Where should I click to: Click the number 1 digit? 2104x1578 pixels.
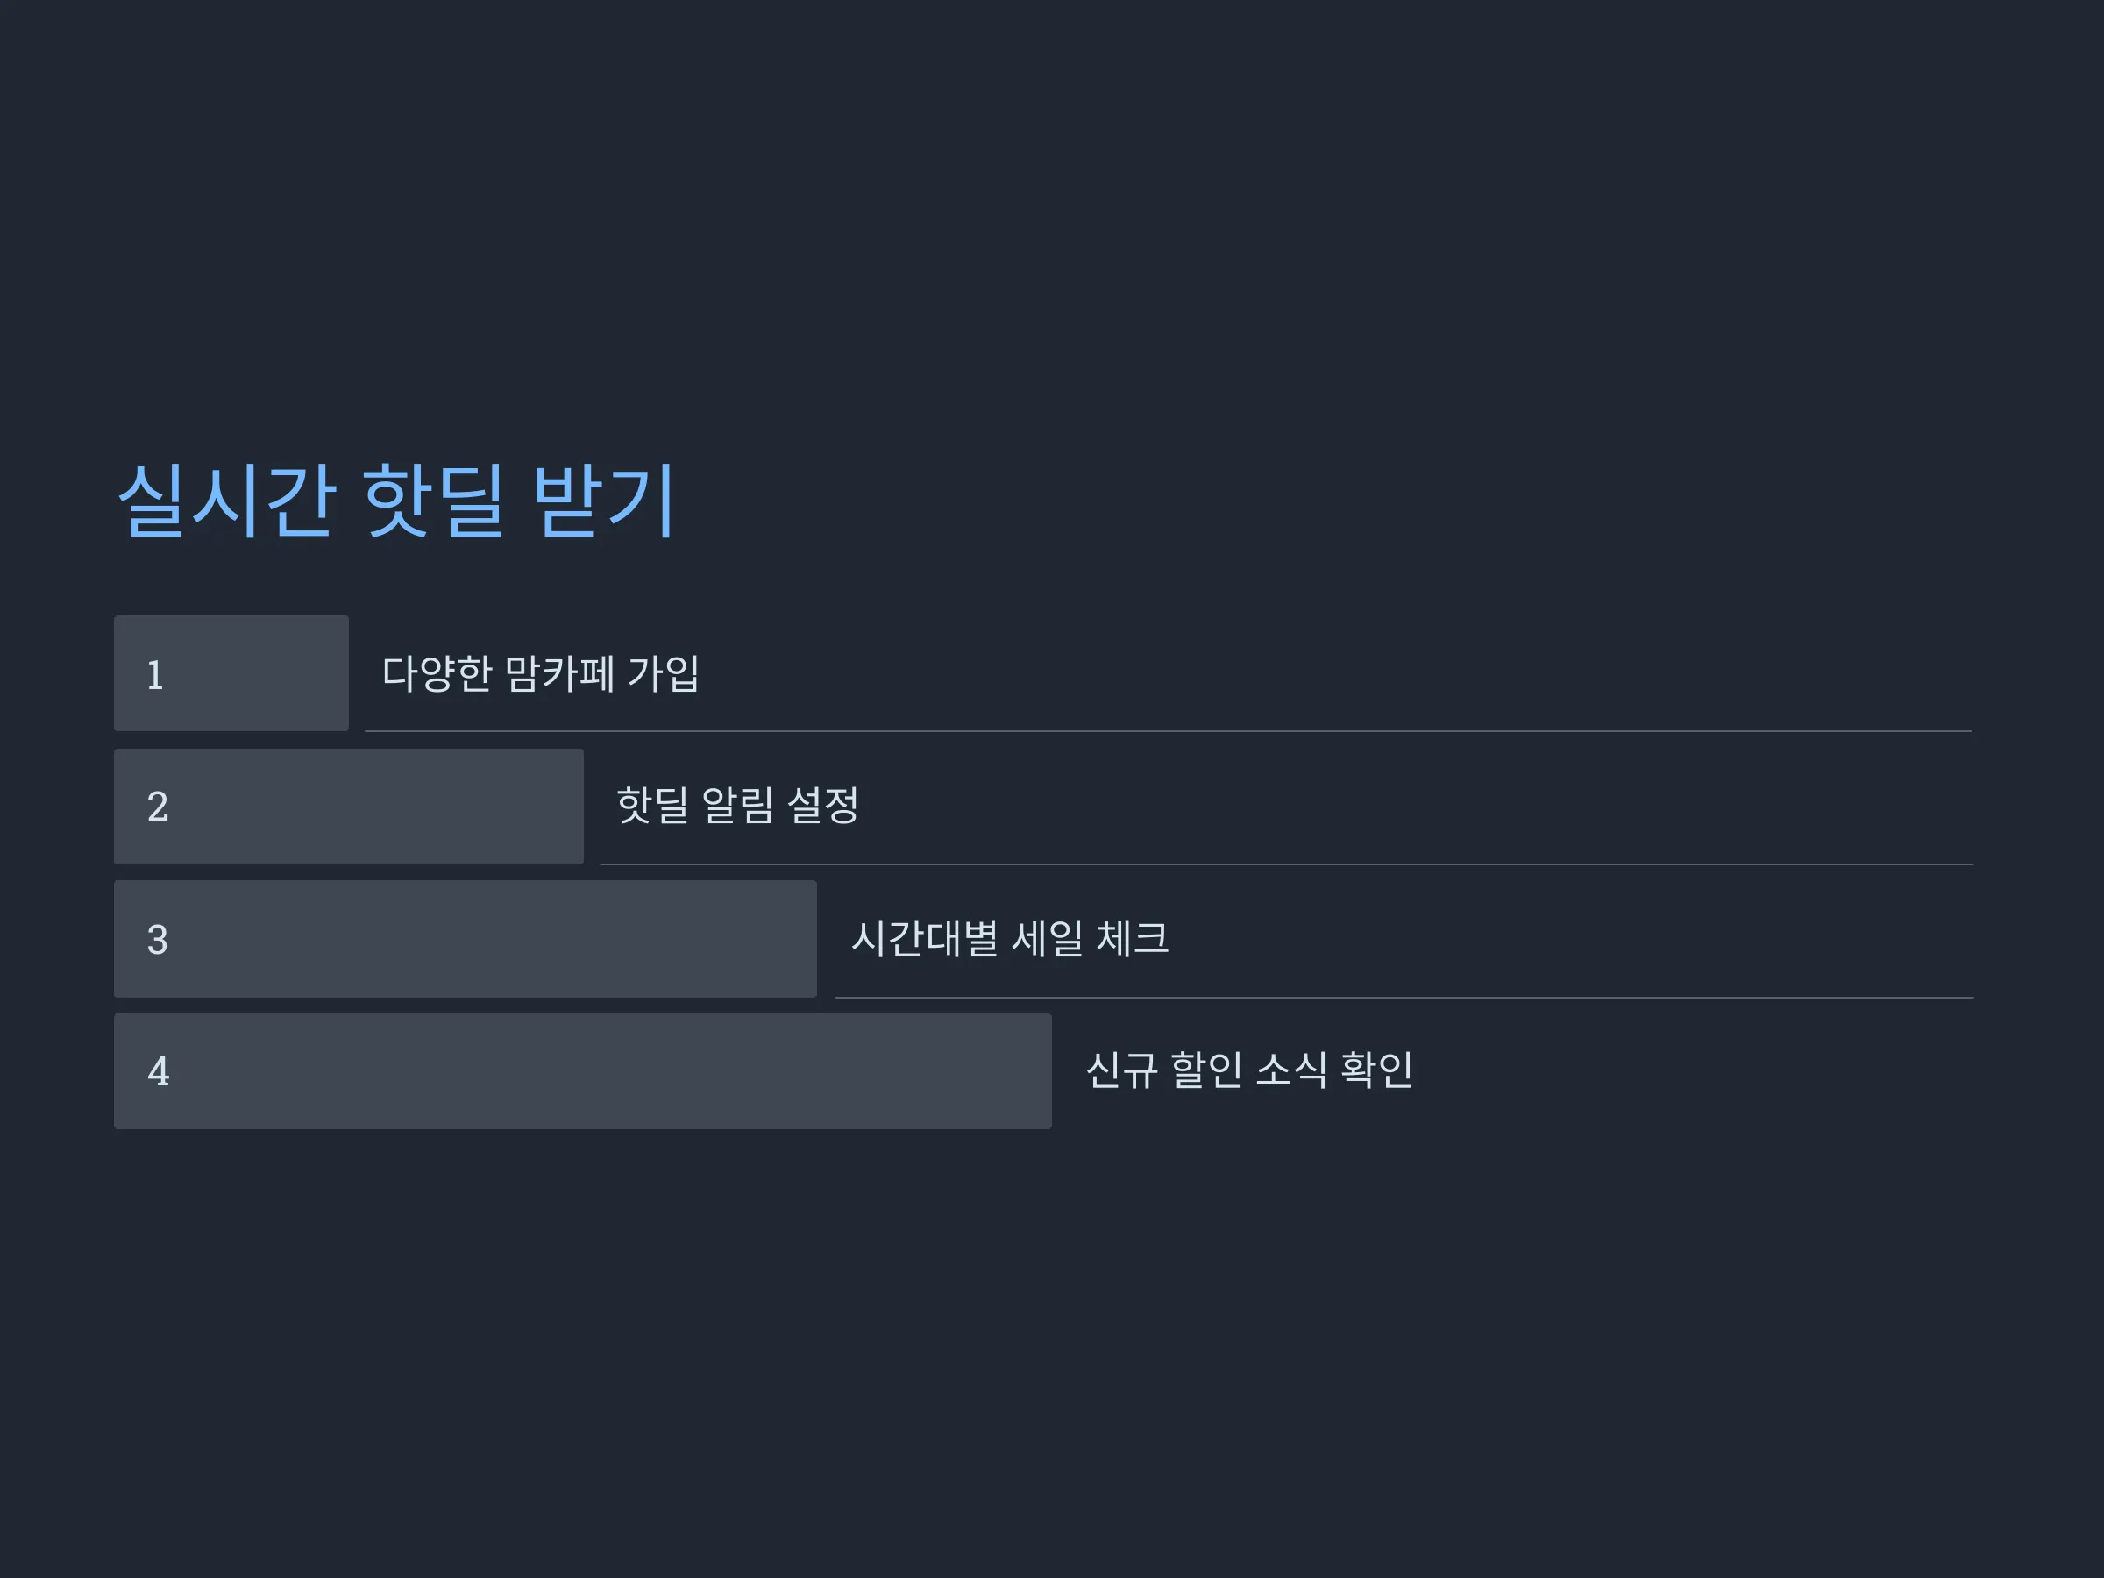point(155,675)
